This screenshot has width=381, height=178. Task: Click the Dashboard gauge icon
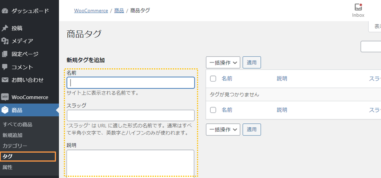[x=5, y=11]
